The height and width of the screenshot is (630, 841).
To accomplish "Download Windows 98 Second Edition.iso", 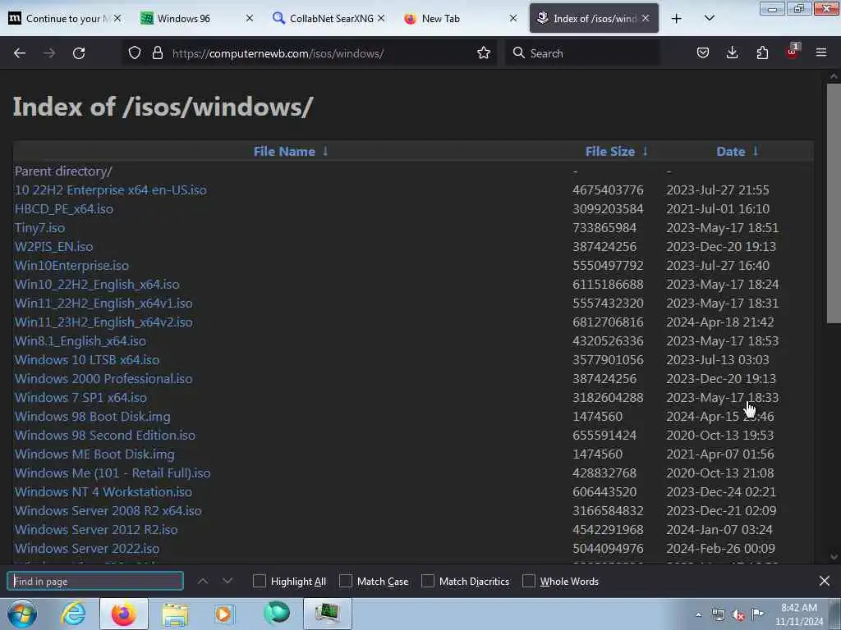I will click(105, 435).
